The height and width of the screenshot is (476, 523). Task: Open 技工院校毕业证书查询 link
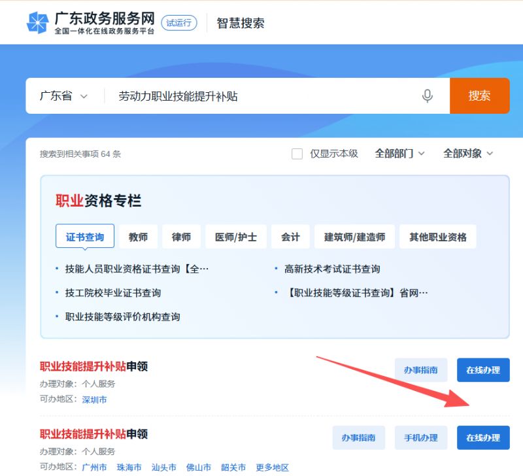click(x=112, y=293)
